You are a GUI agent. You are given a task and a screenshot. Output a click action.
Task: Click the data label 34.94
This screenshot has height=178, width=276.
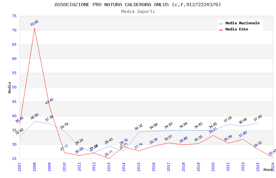183,125
